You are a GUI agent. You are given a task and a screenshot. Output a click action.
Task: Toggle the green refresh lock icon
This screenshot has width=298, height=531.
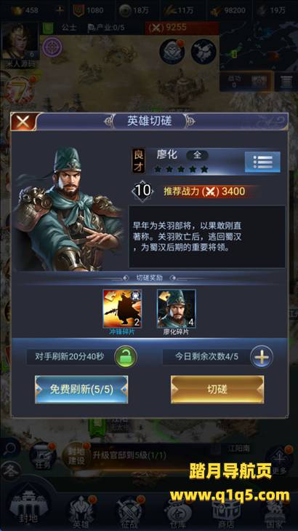(126, 356)
